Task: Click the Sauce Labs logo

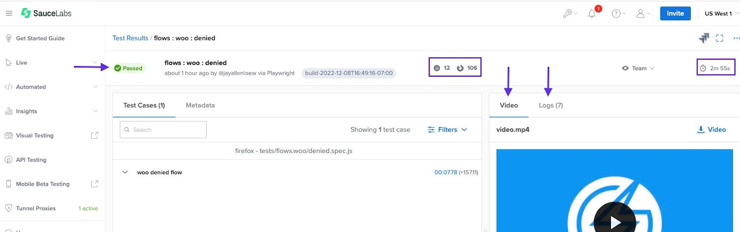Action: 46,13
